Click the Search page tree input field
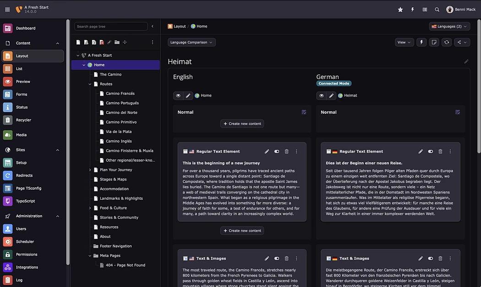The height and width of the screenshot is (287, 481). tap(111, 27)
